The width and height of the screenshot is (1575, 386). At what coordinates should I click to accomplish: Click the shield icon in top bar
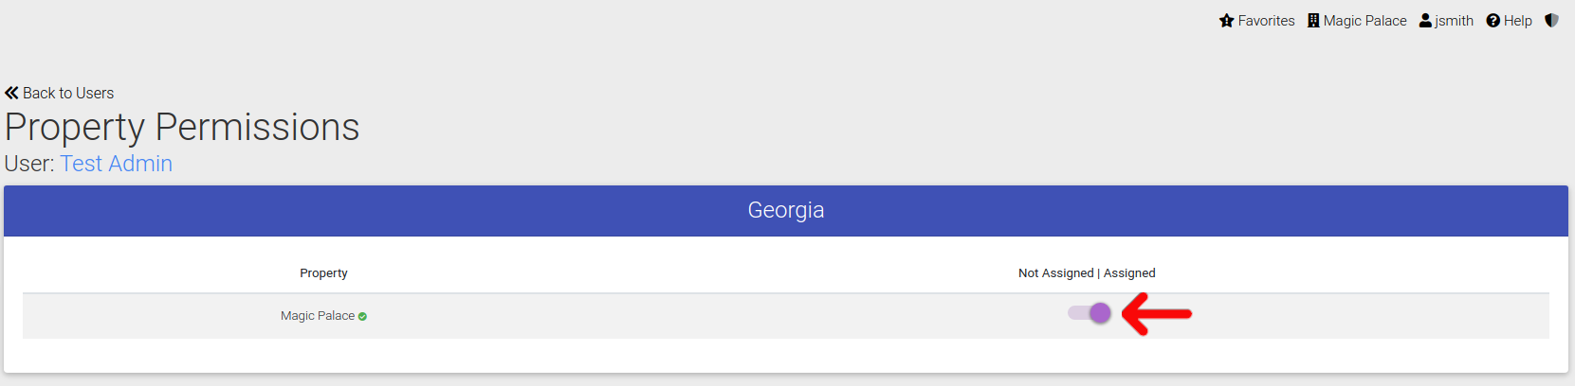(x=1551, y=20)
